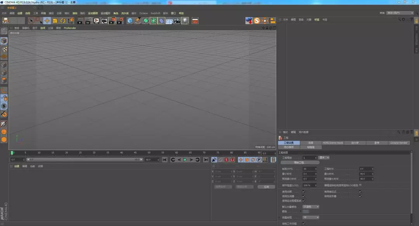Click the green Array generator icon
This screenshot has height=226, width=419.
(153, 21)
